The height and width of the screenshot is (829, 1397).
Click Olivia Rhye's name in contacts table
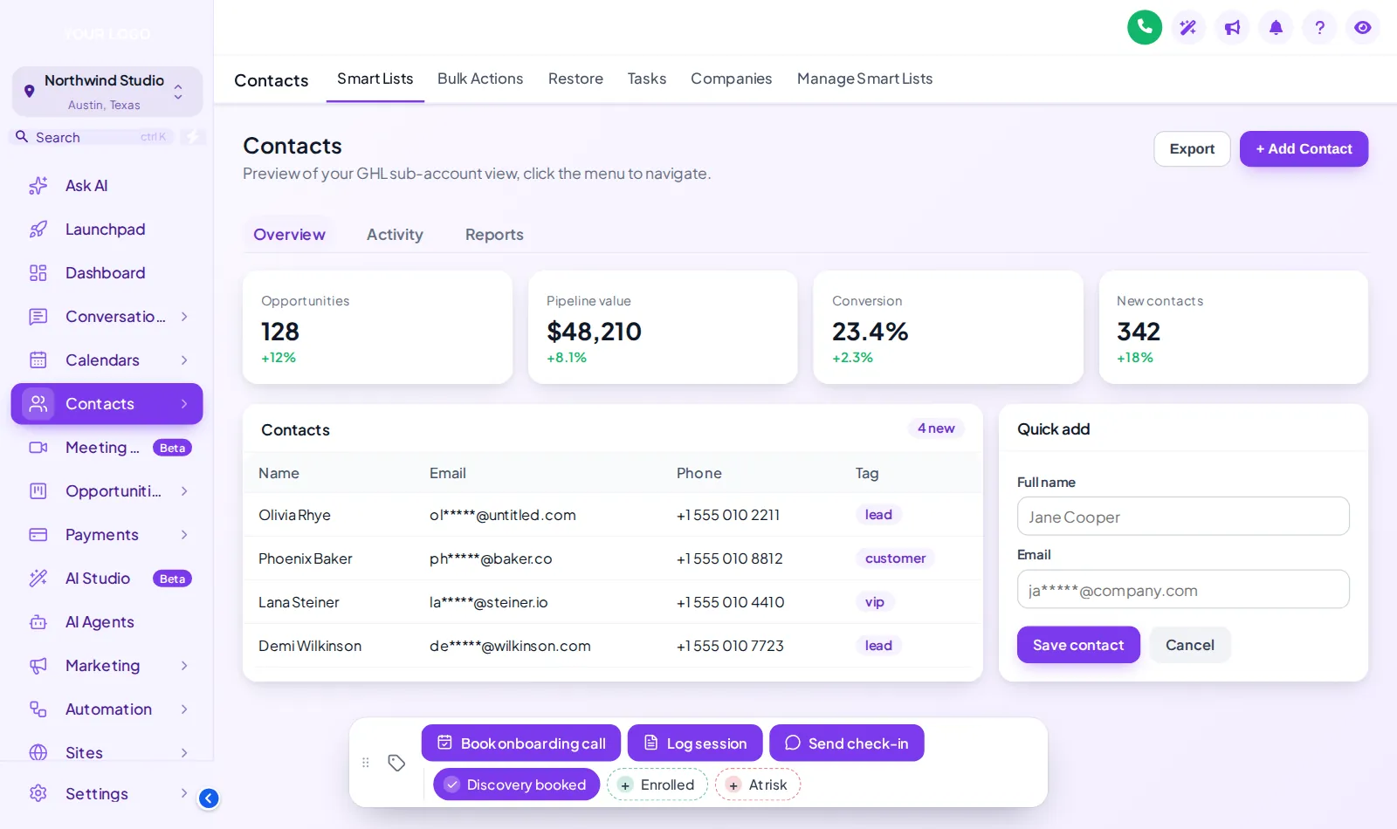(295, 515)
